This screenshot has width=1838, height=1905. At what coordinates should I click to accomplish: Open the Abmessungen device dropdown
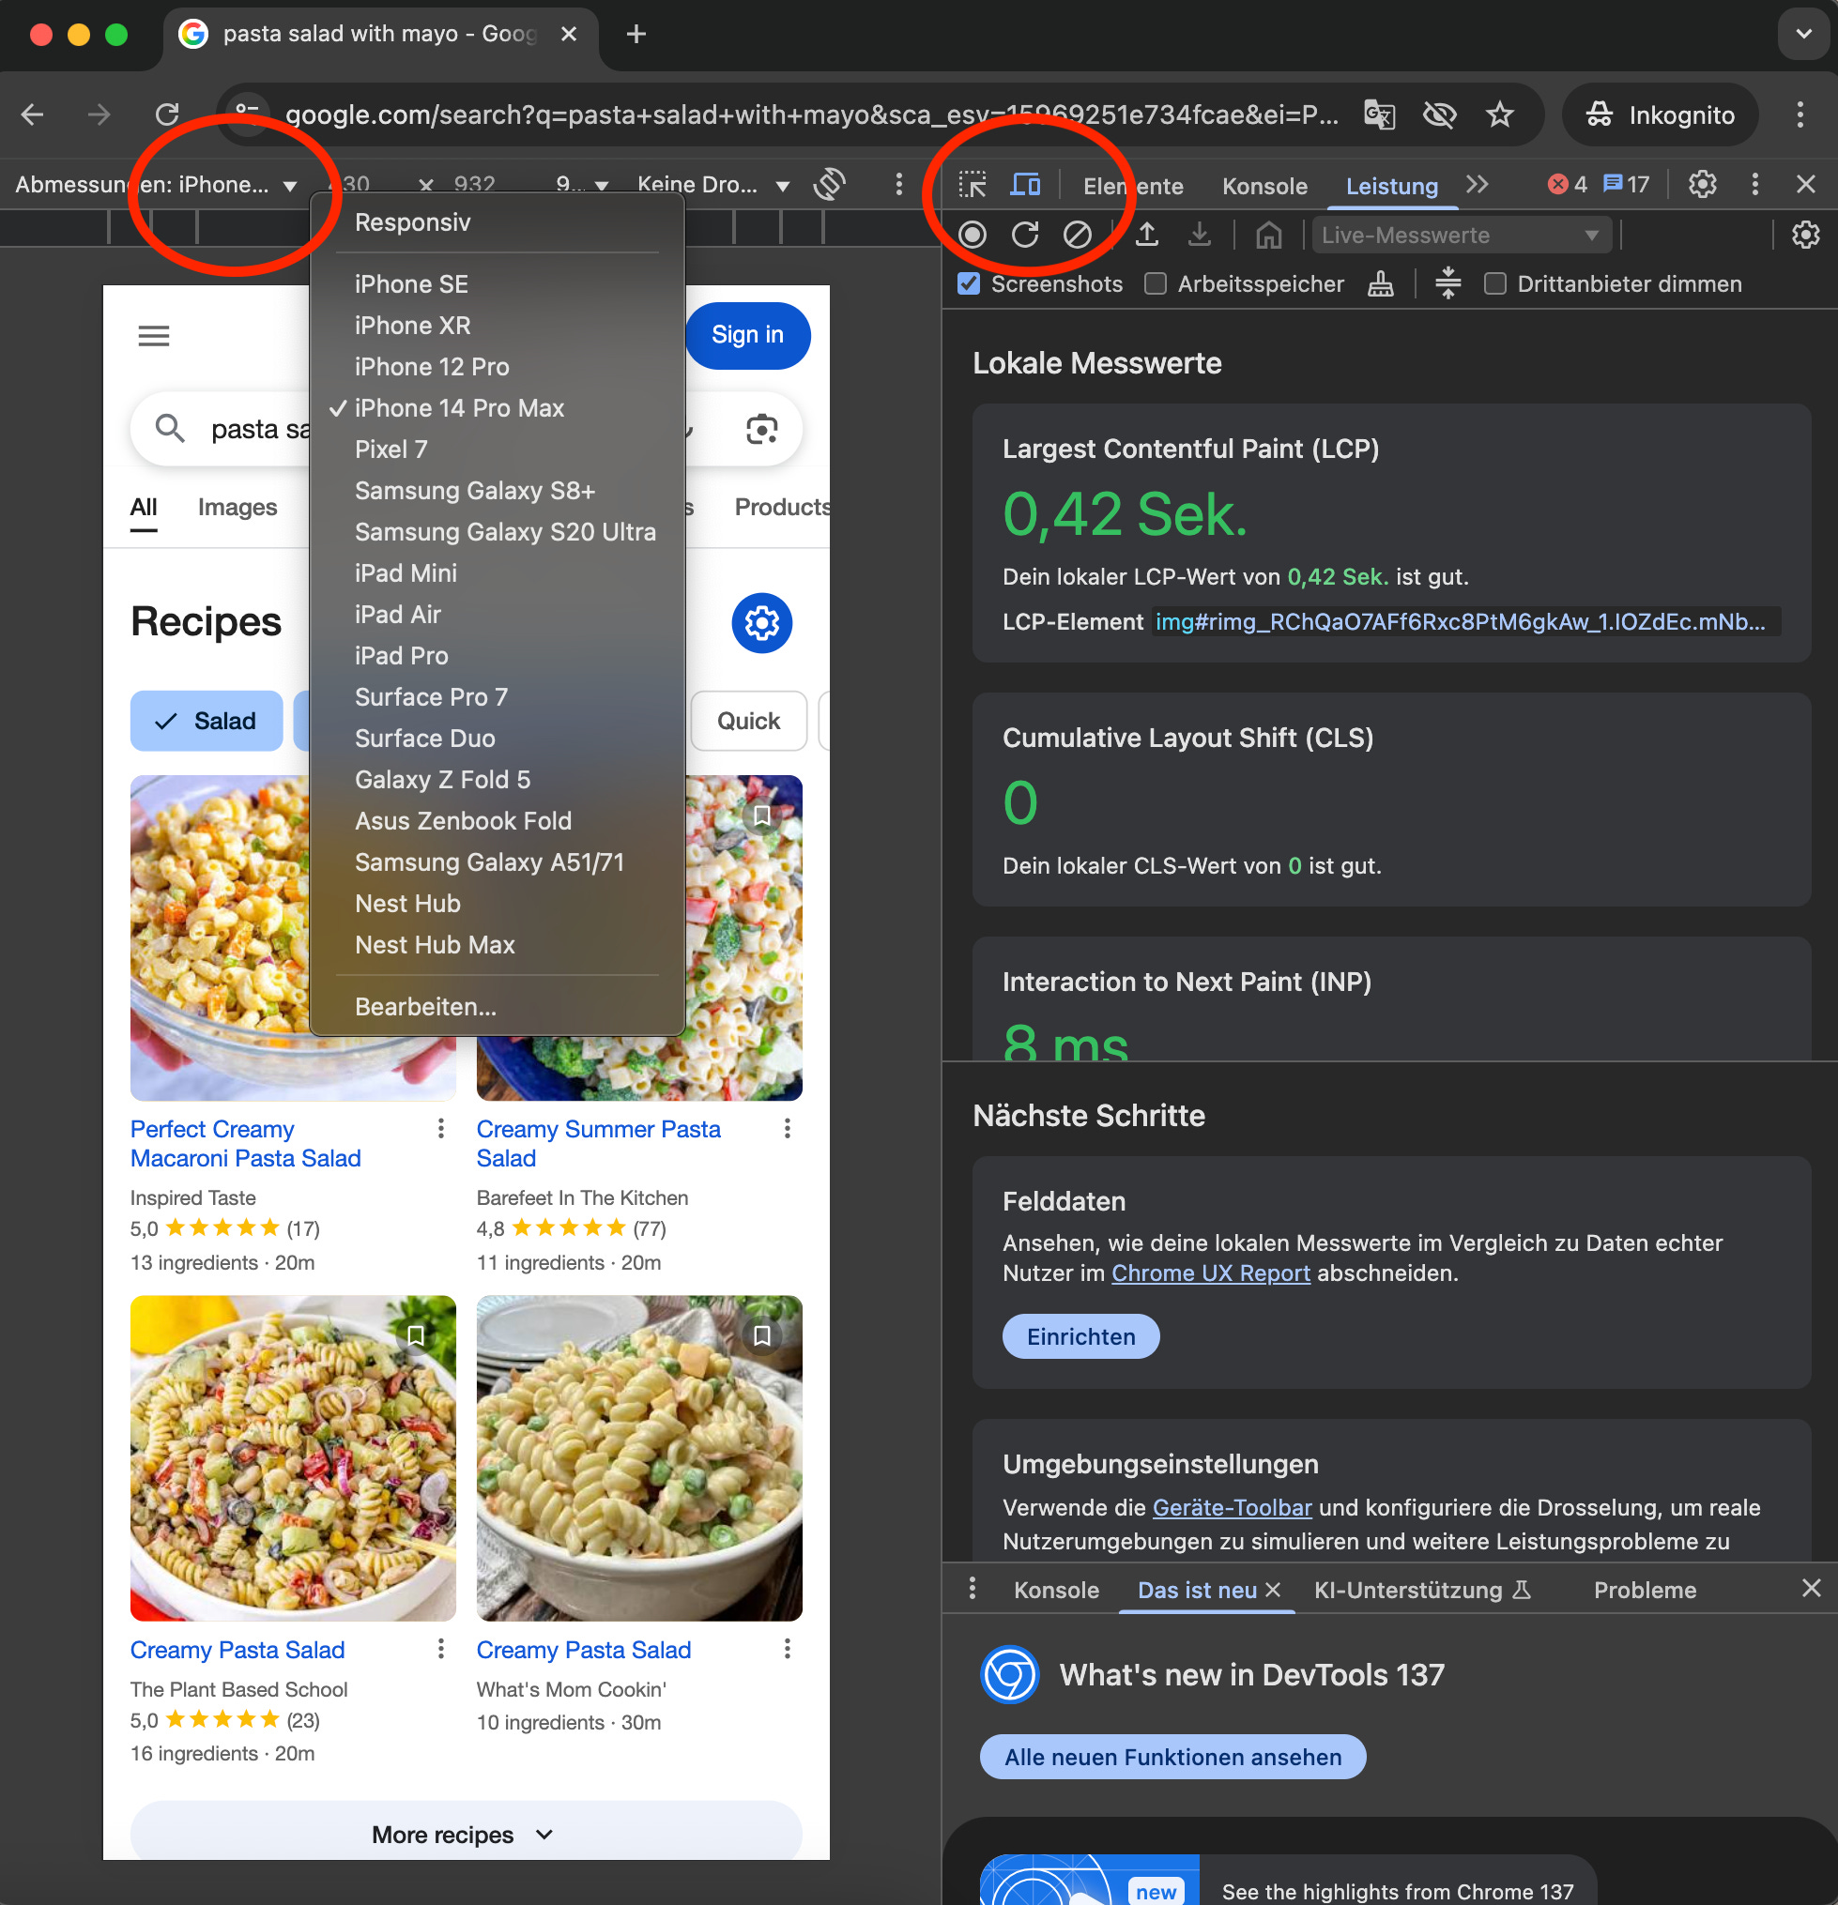click(x=156, y=185)
